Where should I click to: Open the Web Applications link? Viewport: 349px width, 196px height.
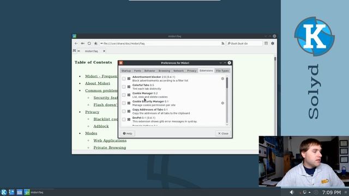point(110,140)
